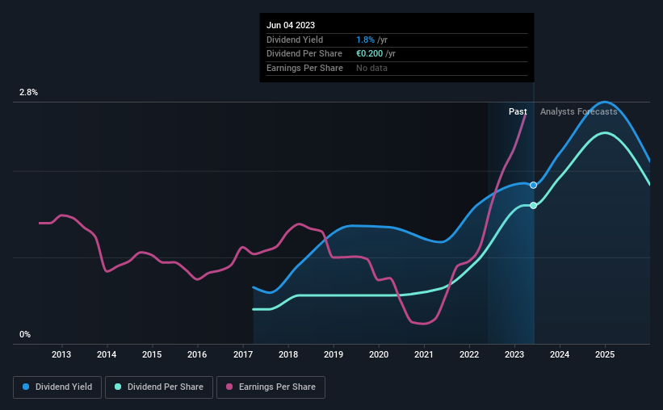Click the 2017 x-axis year label
663x410 pixels.
[243, 354]
